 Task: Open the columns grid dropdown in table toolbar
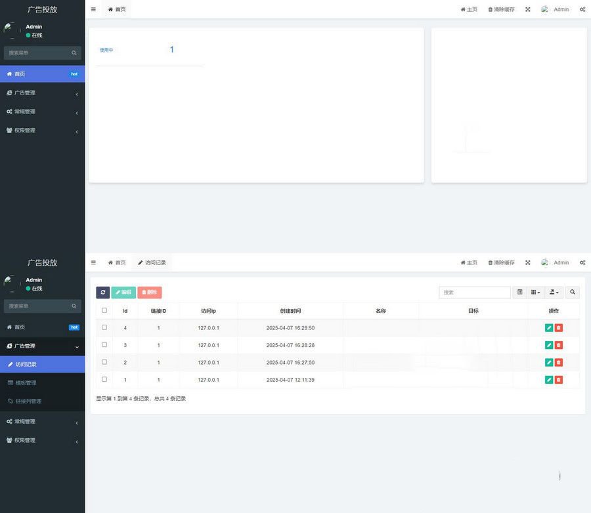pyautogui.click(x=536, y=293)
